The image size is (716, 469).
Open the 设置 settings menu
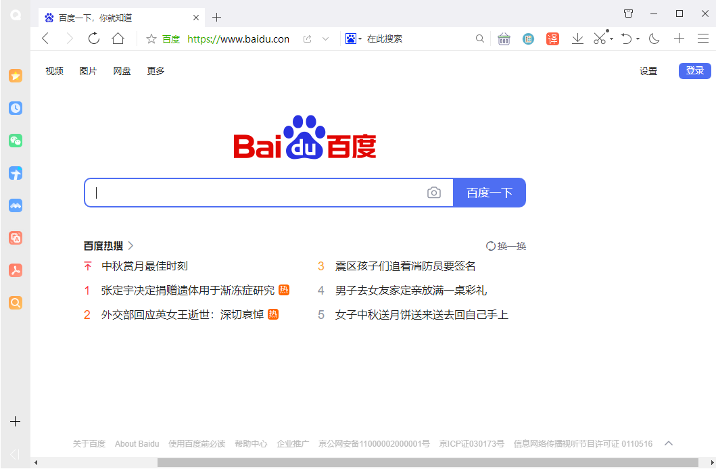point(648,71)
